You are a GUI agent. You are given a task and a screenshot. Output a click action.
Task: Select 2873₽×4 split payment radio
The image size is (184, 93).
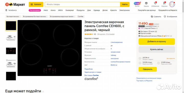[140, 59]
